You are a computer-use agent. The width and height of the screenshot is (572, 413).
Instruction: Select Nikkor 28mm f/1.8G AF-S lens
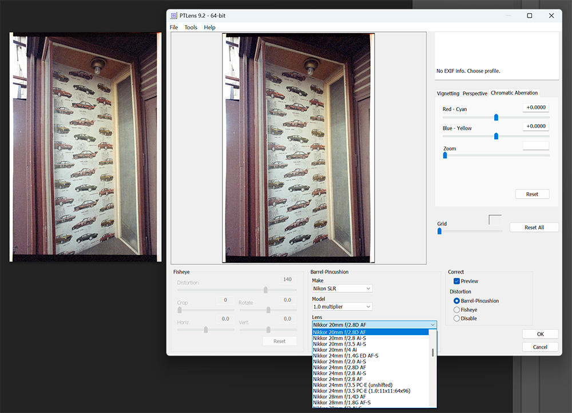point(370,403)
